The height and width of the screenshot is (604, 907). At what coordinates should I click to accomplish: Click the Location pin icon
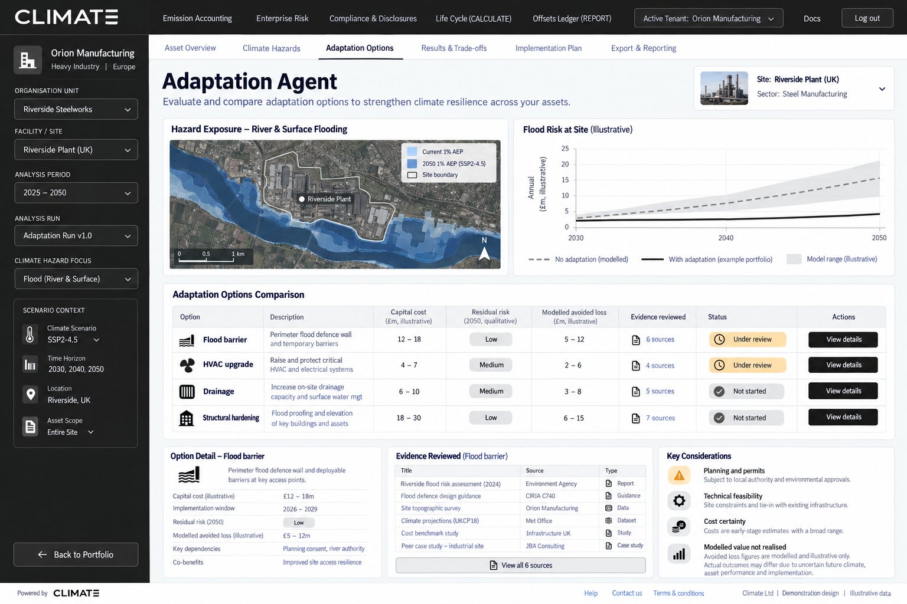click(30, 394)
